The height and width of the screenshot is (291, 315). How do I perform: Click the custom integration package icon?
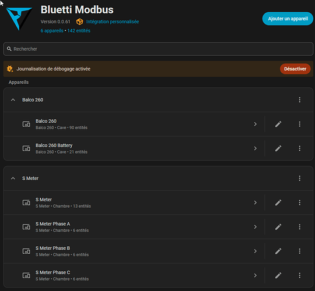(x=79, y=22)
